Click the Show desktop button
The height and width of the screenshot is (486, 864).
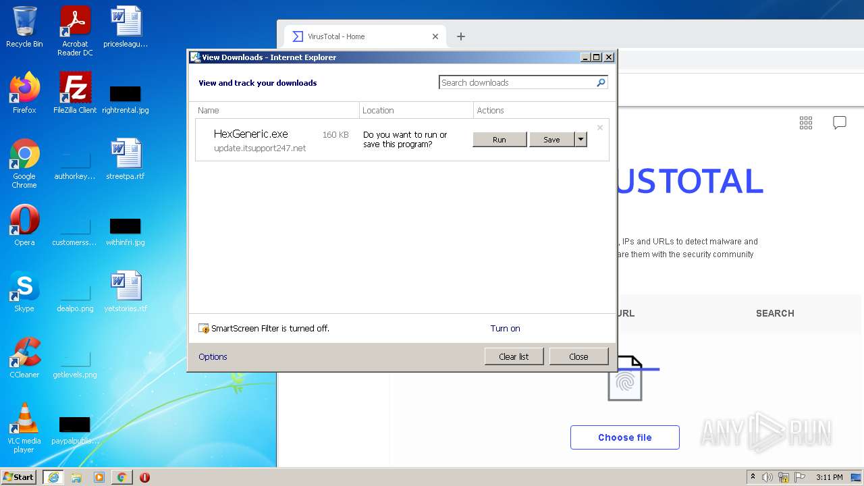point(856,477)
